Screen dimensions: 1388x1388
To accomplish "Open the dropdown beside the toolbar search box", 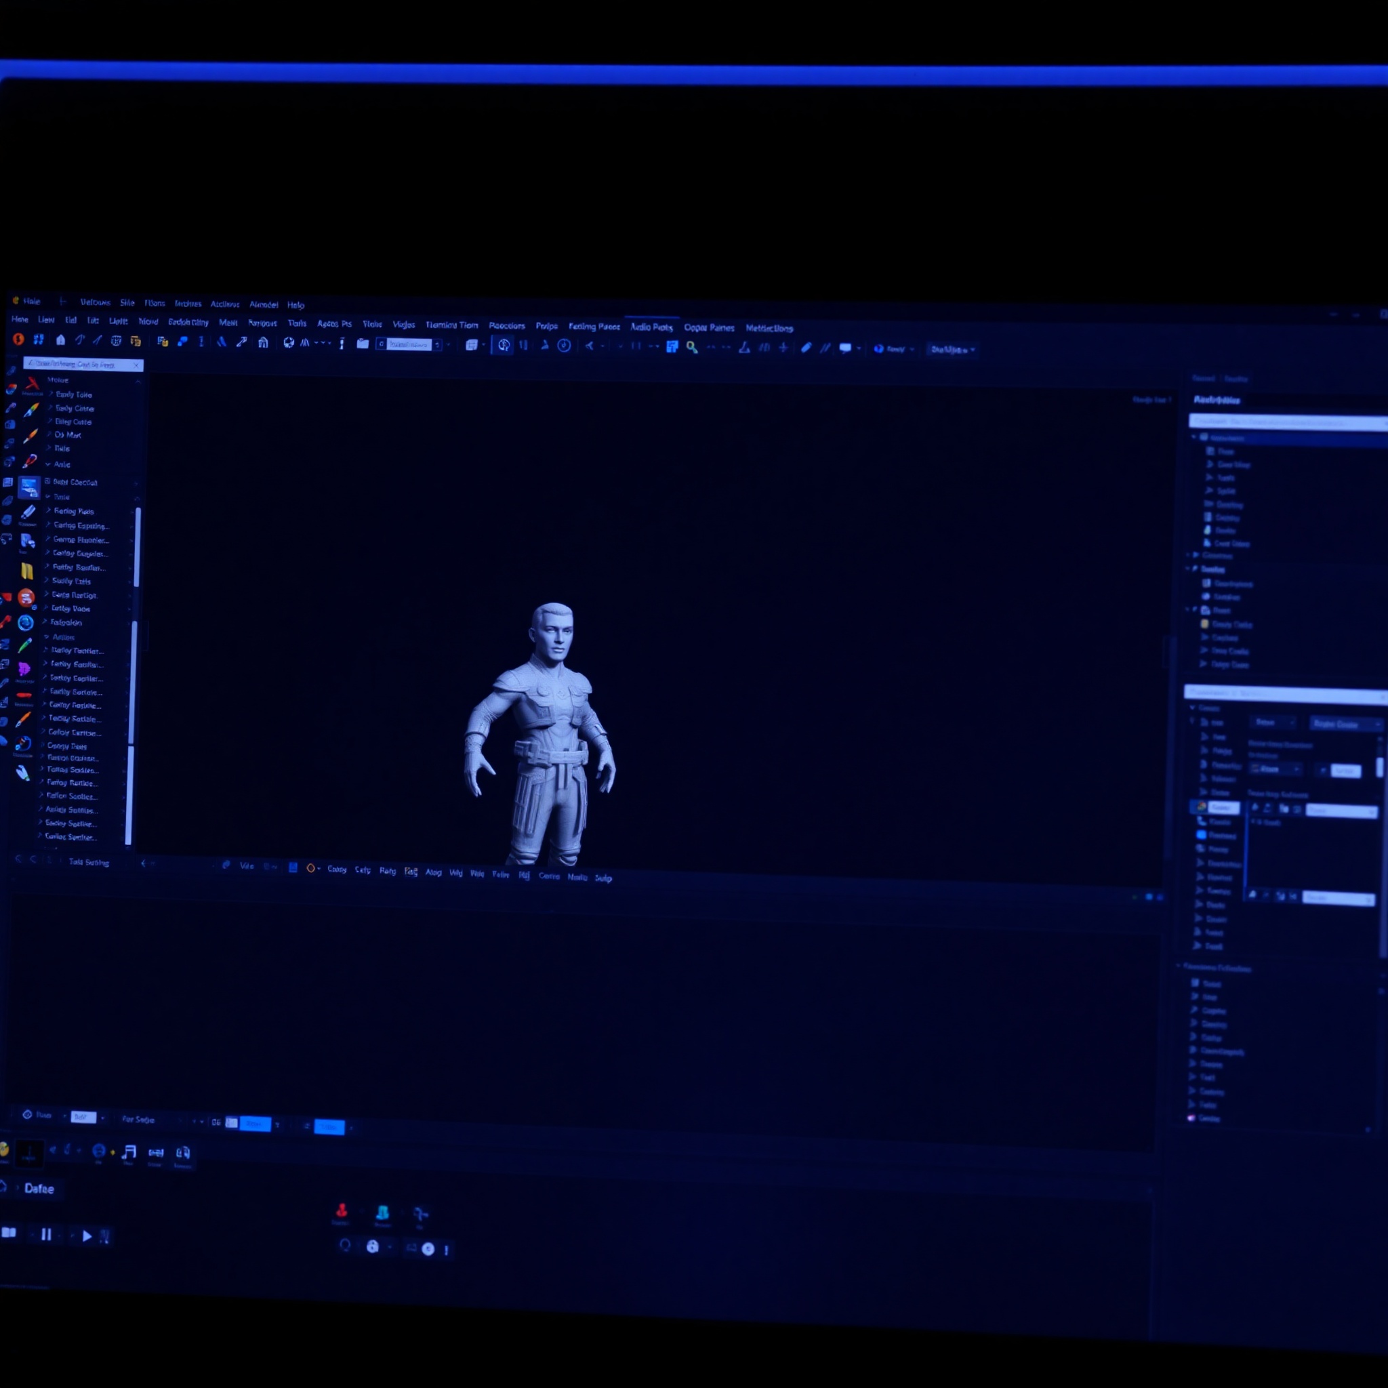I will (x=448, y=346).
